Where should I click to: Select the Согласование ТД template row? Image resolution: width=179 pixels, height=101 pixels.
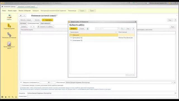pyautogui.click(x=102, y=40)
